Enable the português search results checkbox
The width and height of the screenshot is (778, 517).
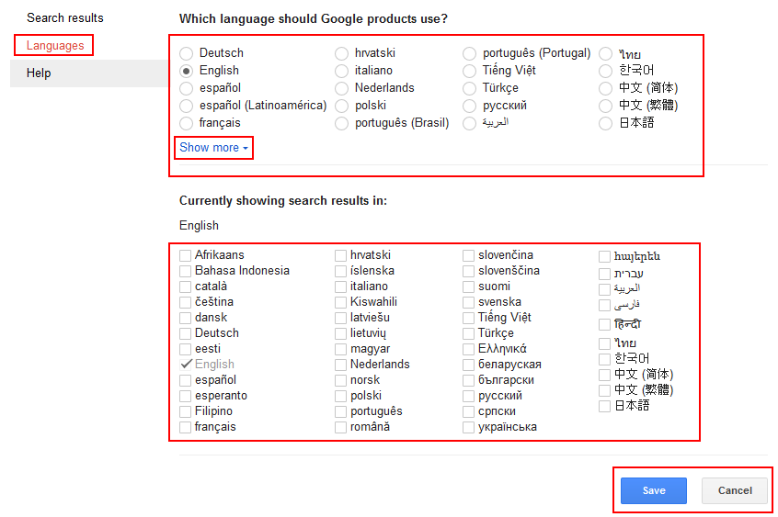pos(340,412)
